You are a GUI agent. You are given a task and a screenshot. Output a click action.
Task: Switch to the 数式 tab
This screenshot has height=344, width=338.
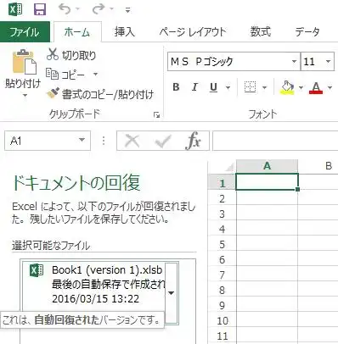click(x=261, y=32)
